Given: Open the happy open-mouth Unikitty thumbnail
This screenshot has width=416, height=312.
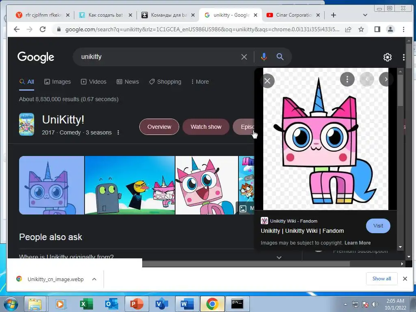Looking at the screenshot, I should tap(207, 185).
